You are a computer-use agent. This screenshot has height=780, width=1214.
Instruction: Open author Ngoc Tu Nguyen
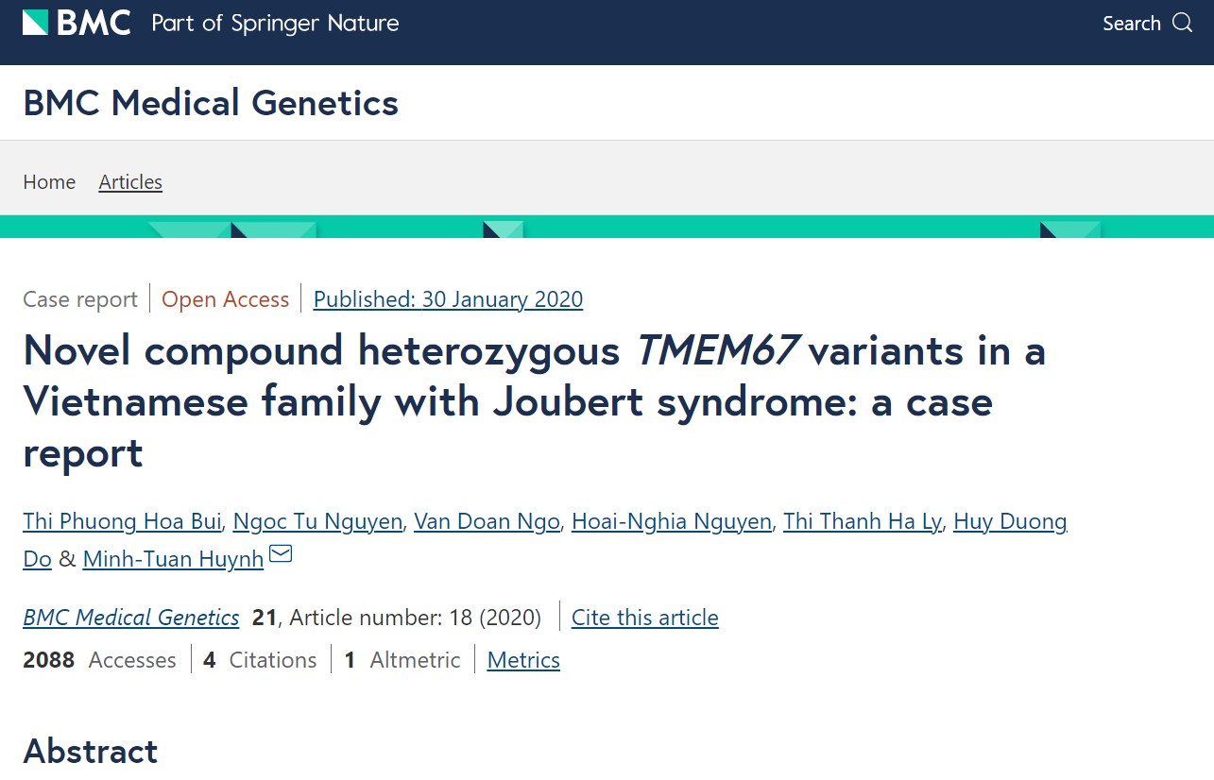(x=317, y=521)
